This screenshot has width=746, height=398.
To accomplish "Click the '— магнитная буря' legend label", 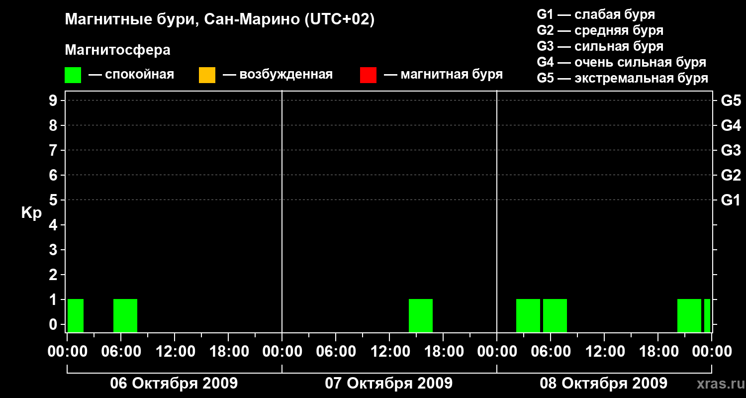I will coord(444,75).
